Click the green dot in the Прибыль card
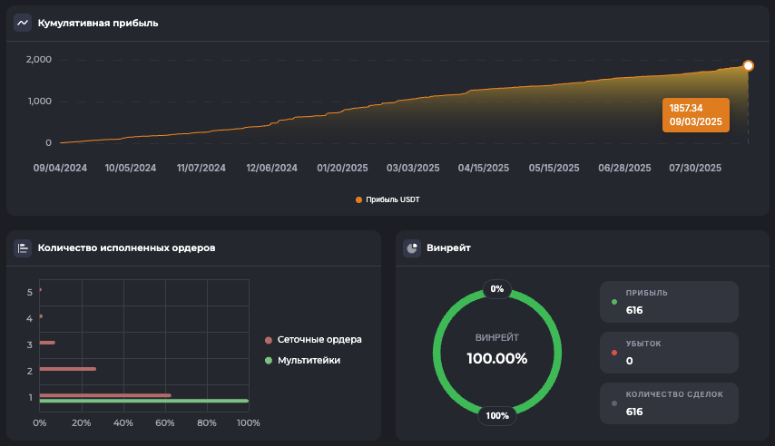 pyautogui.click(x=614, y=302)
